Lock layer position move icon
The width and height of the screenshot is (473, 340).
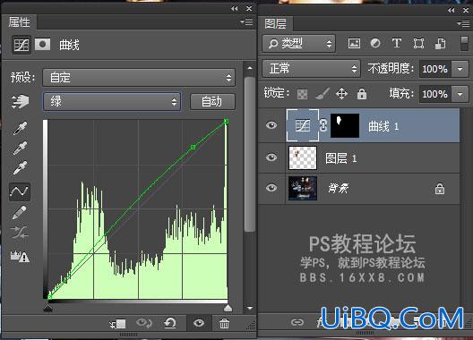[x=342, y=94]
